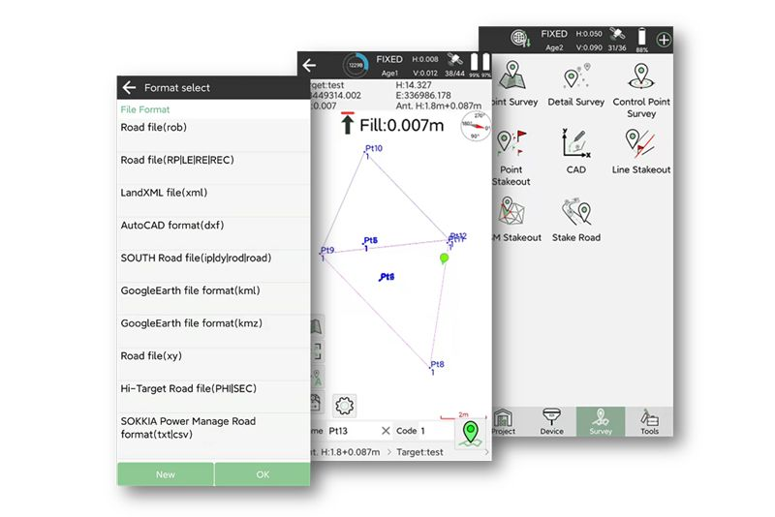Tap the Fill:0.007m readout
Screen dimensions: 775x517
[401, 126]
